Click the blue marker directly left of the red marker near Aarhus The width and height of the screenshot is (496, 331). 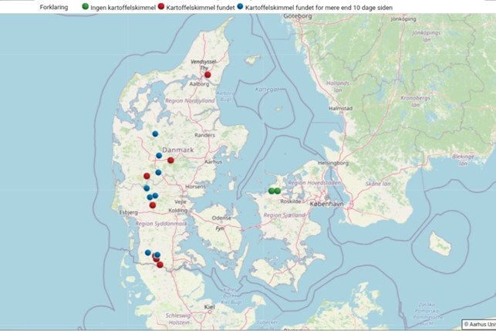[x=159, y=156]
